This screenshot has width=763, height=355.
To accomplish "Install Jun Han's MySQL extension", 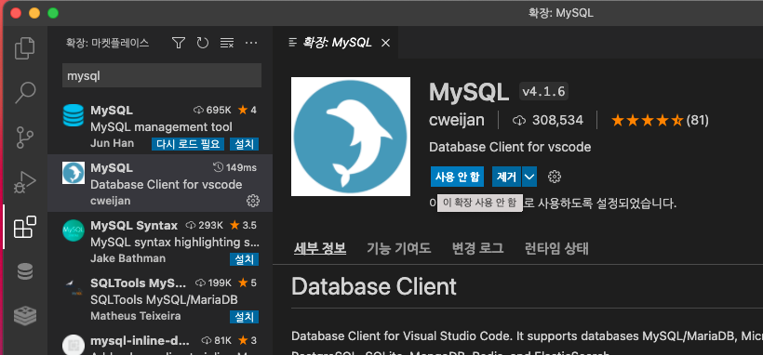I will tap(245, 144).
